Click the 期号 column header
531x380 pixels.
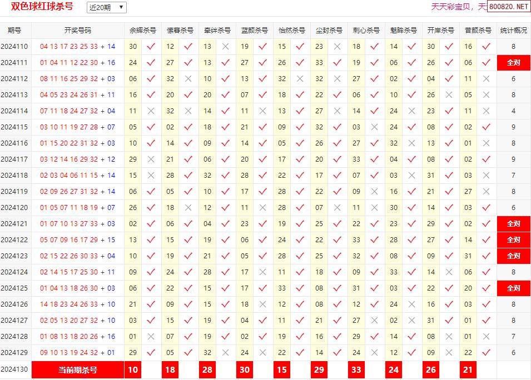click(14, 31)
